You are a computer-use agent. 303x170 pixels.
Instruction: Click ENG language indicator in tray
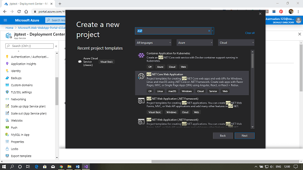click(278, 166)
